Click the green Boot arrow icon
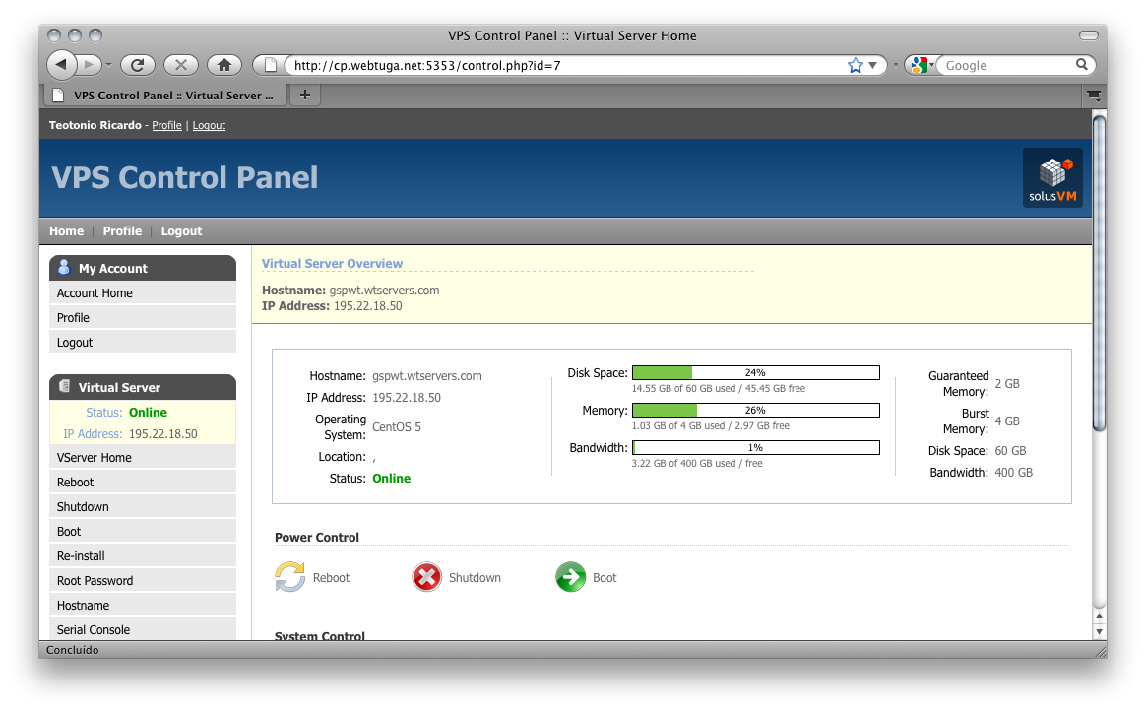Image resolution: width=1146 pixels, height=712 pixels. [x=571, y=577]
